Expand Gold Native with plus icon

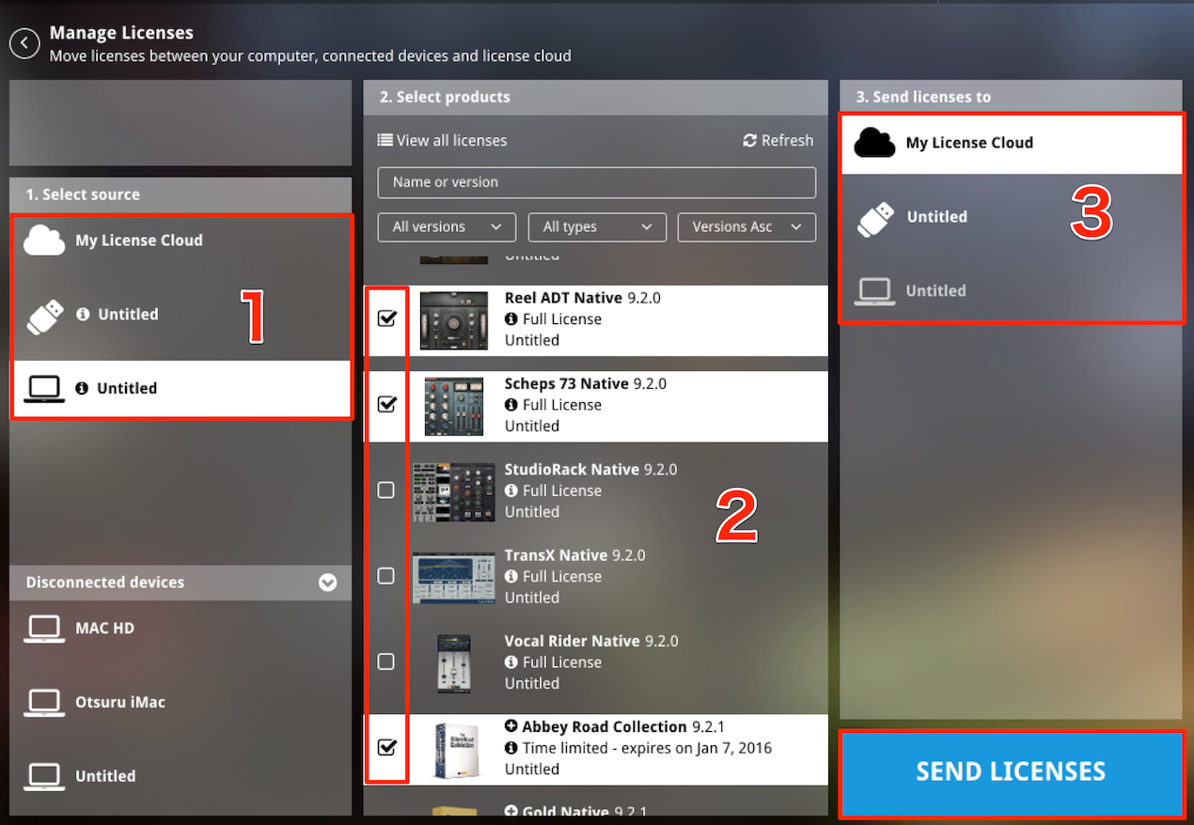coord(511,812)
